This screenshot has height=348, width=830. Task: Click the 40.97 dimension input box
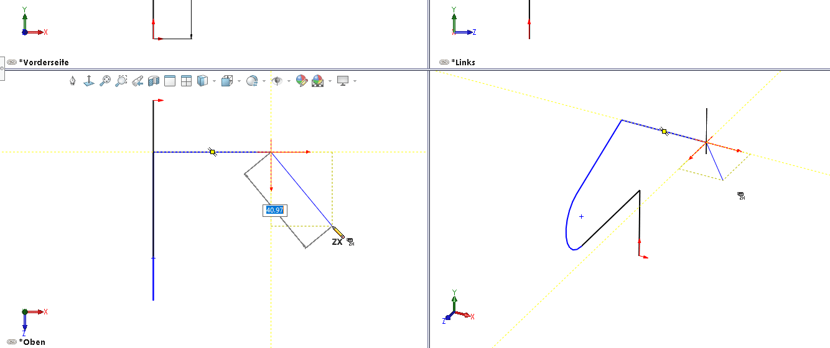(274, 210)
